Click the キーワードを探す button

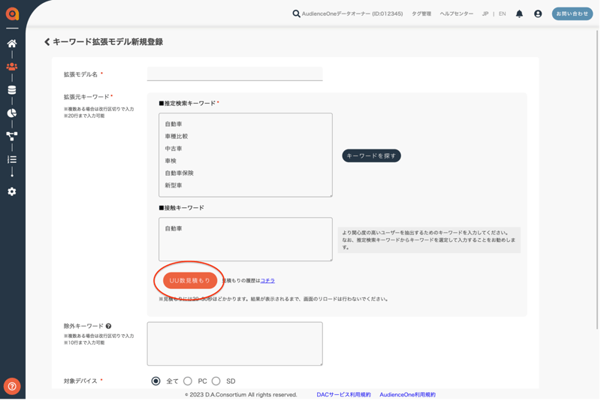(x=371, y=155)
